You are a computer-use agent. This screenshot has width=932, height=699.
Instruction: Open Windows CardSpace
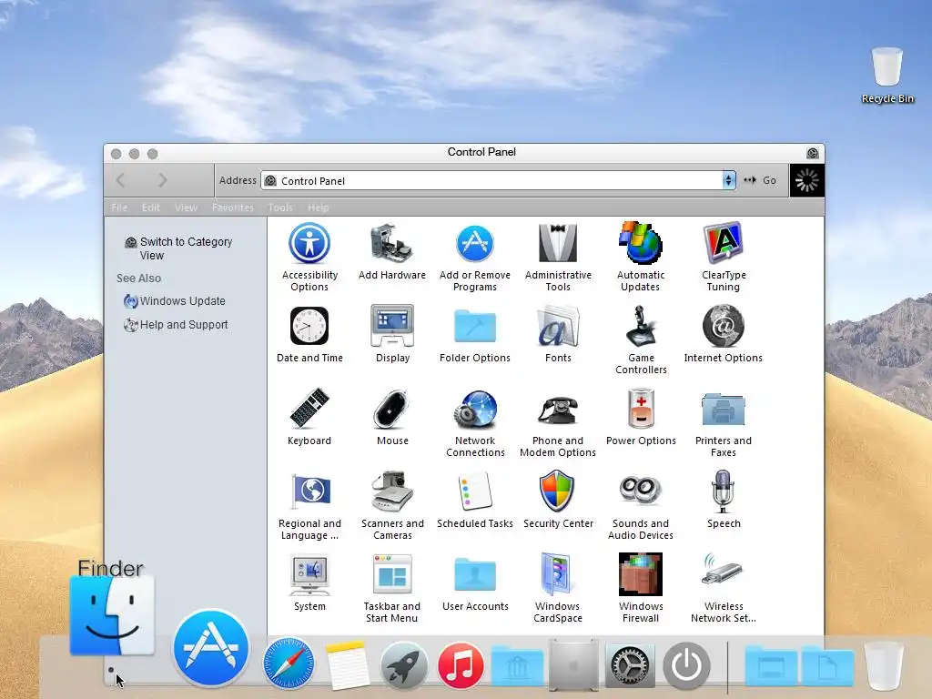pos(558,588)
